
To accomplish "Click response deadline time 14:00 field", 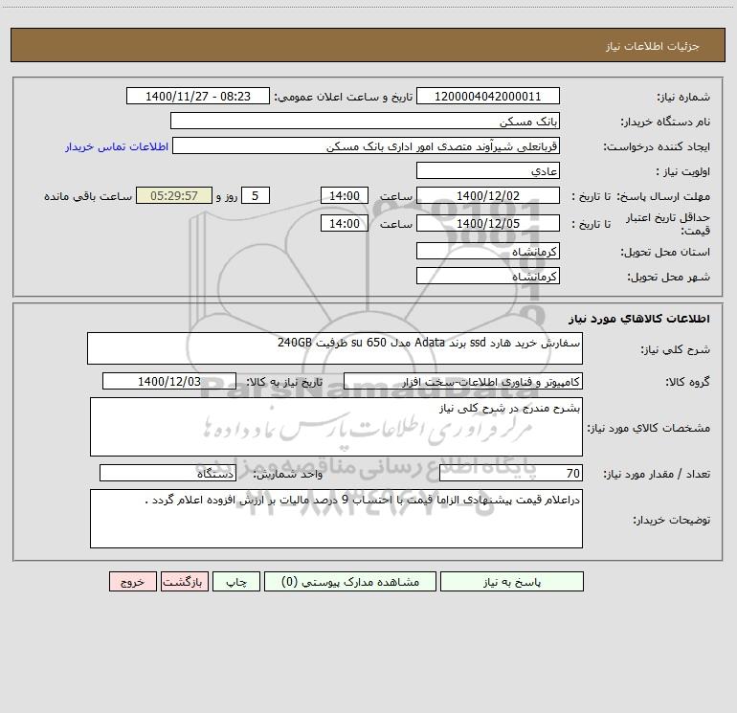I will coord(344,195).
